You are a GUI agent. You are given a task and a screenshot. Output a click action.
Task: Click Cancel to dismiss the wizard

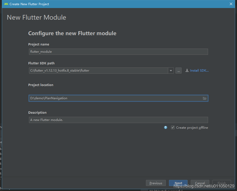(200, 183)
